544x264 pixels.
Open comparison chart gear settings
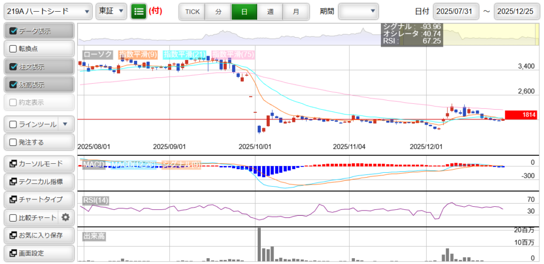tap(65, 217)
